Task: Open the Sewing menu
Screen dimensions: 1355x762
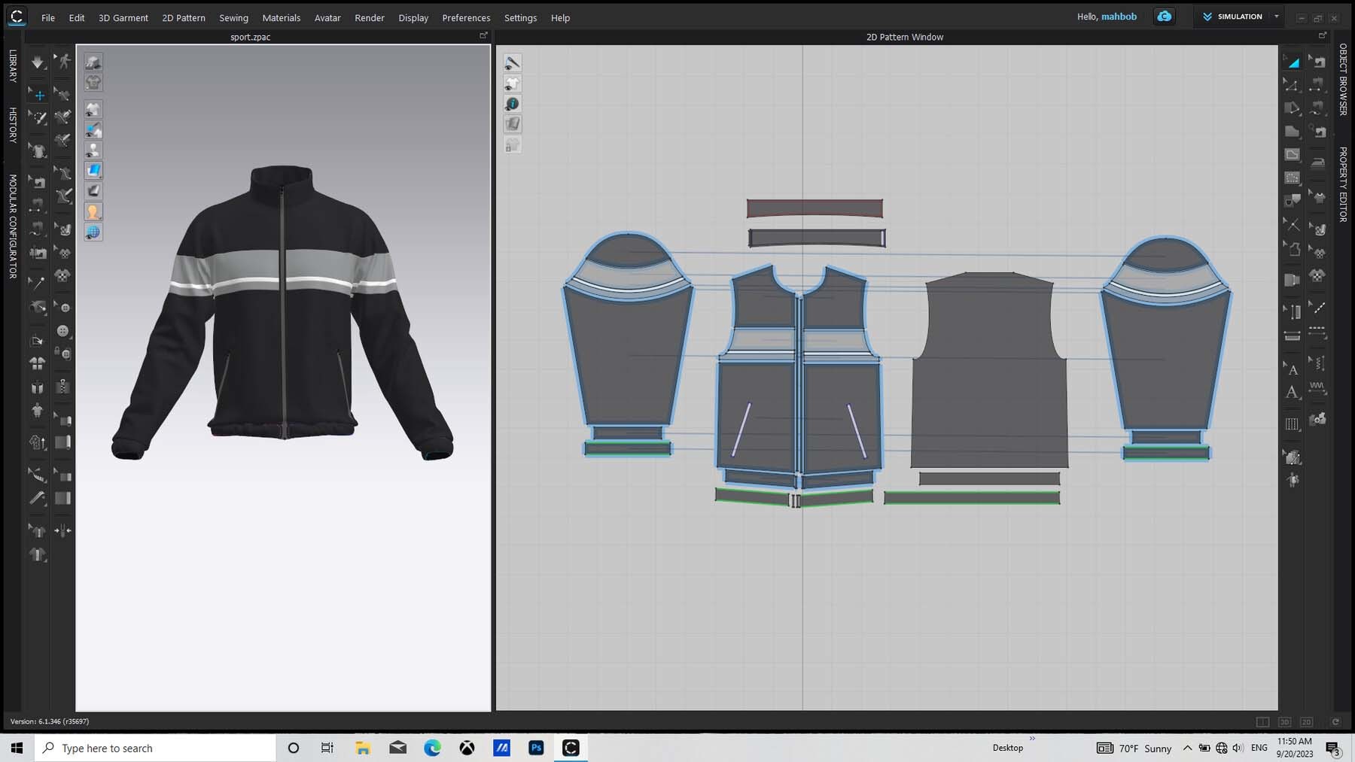Action: point(233,17)
